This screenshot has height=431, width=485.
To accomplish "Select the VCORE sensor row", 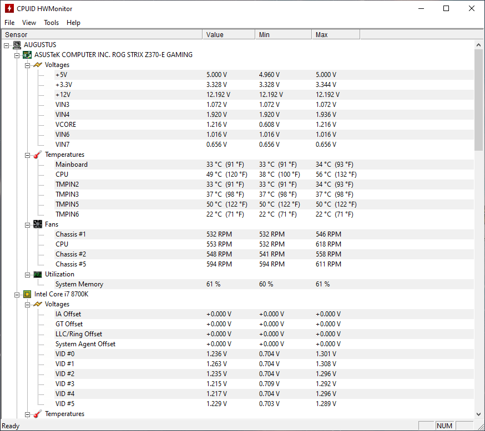I will click(264, 125).
